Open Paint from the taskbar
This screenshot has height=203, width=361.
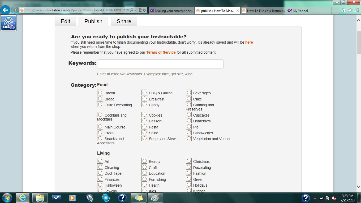[x=155, y=198]
